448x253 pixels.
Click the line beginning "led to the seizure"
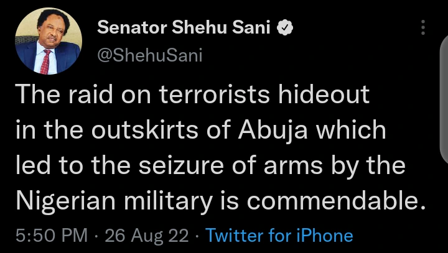tap(209, 167)
